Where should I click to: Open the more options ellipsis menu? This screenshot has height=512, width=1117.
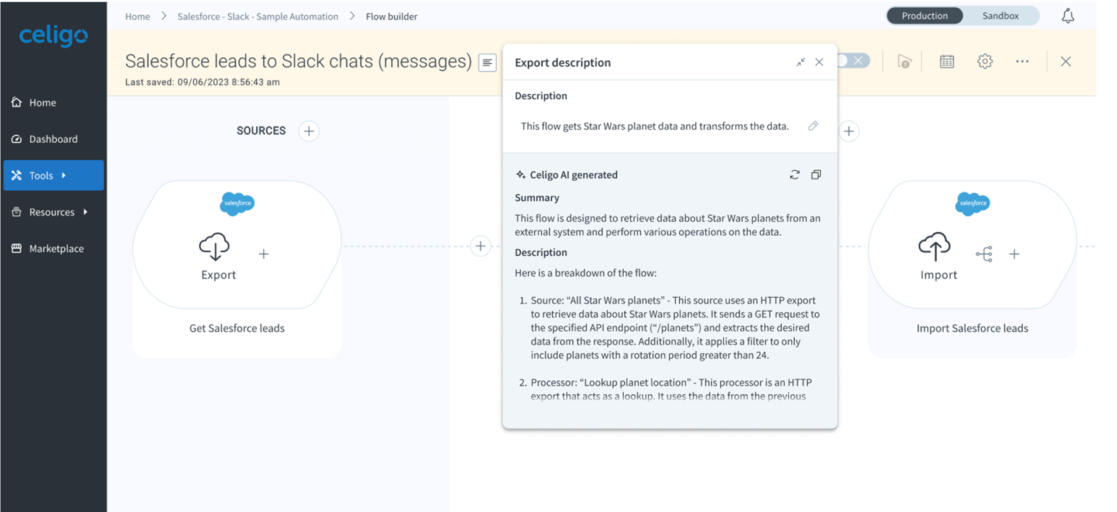[x=1022, y=61]
